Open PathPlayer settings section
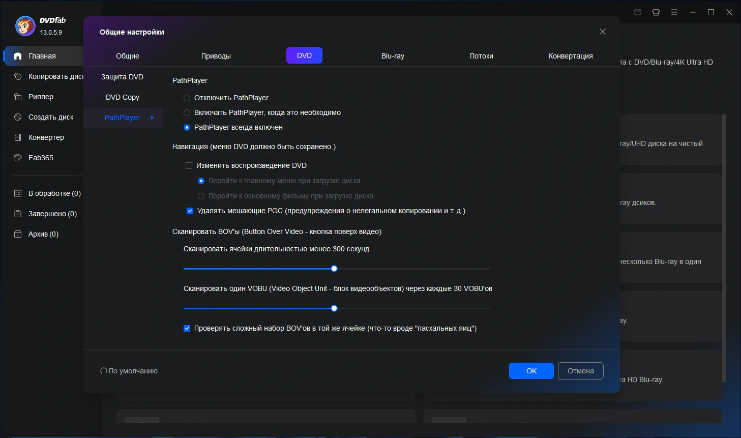This screenshot has width=741, height=438. (x=123, y=118)
